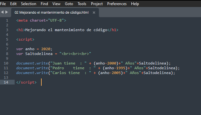Click the opening <script> tag

25,40
